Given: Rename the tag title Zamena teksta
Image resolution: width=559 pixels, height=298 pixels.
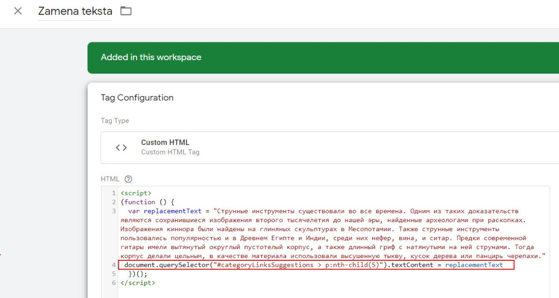Looking at the screenshot, I should 75,11.
